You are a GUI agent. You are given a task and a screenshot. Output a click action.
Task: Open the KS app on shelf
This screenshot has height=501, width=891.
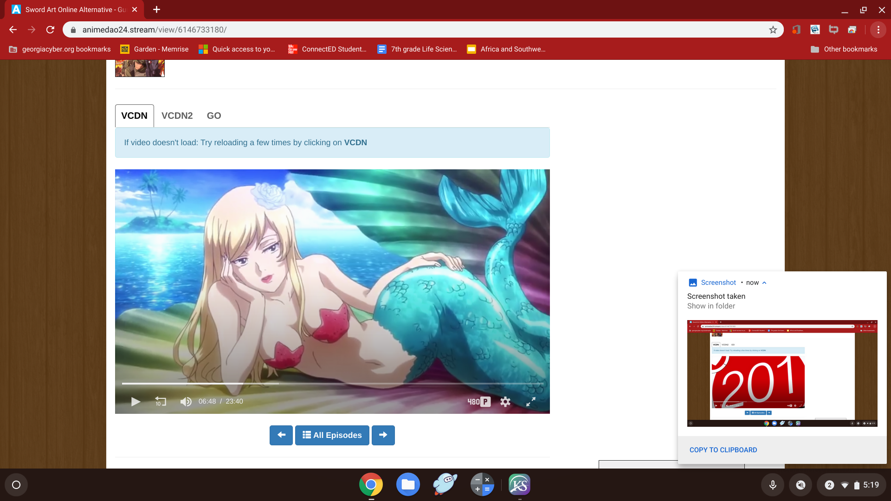tap(519, 485)
